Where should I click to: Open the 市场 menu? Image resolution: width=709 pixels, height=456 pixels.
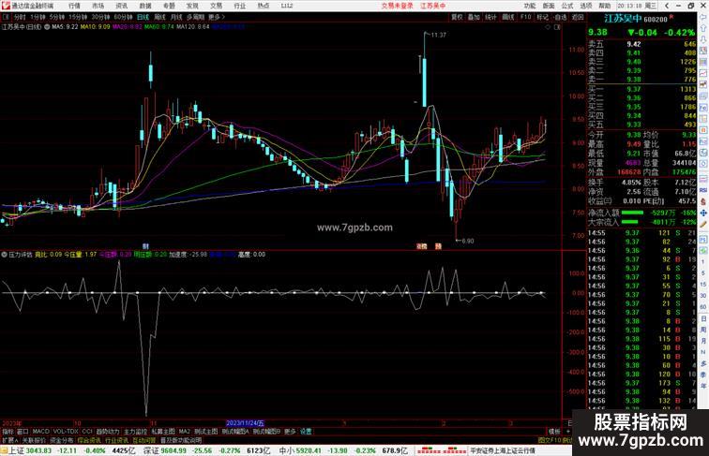click(x=98, y=6)
